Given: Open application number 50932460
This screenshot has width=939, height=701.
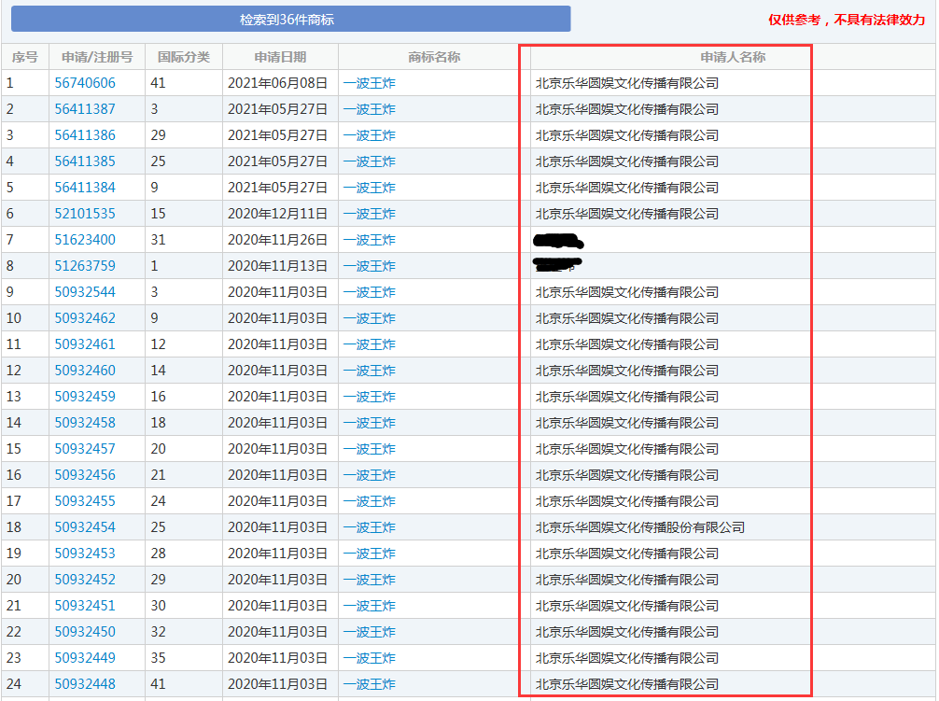Looking at the screenshot, I should pos(85,371).
